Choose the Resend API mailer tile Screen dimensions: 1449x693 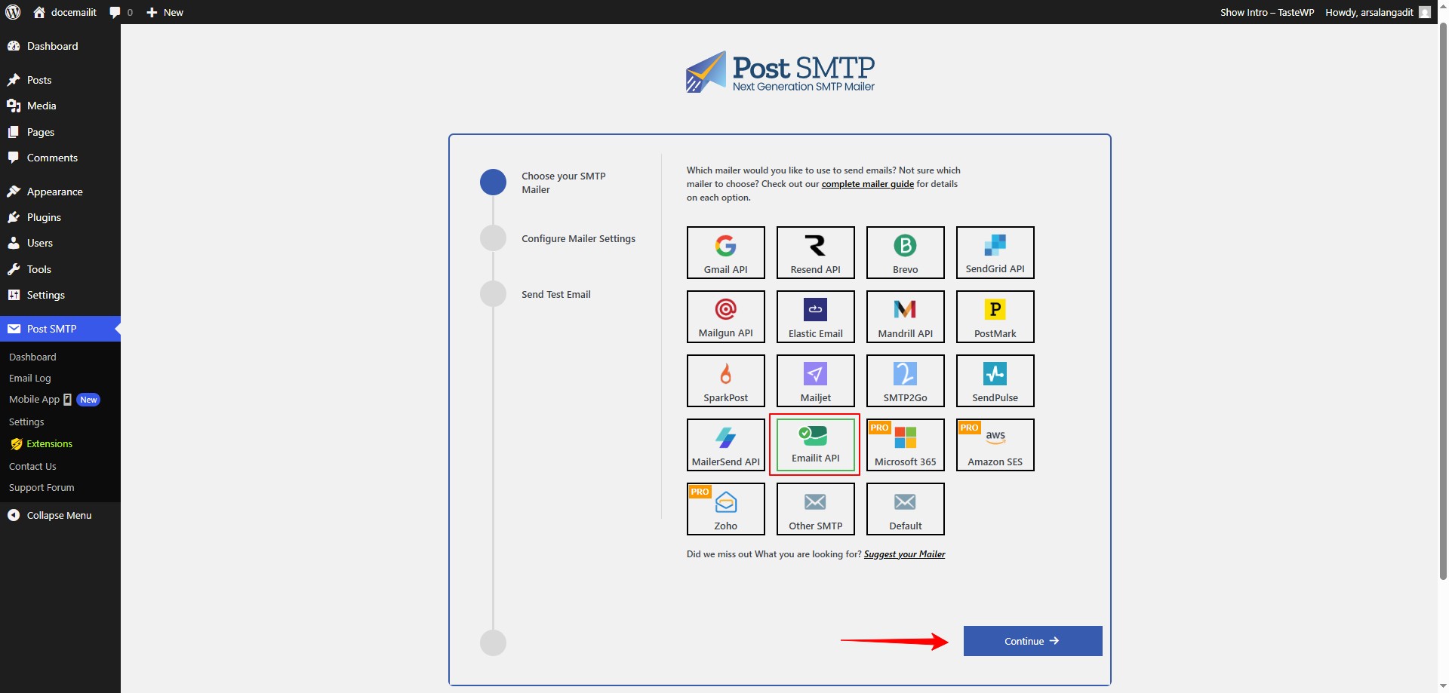click(815, 253)
